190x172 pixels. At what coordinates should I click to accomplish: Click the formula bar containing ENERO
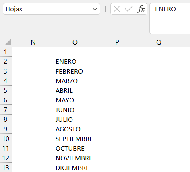(x=170, y=18)
